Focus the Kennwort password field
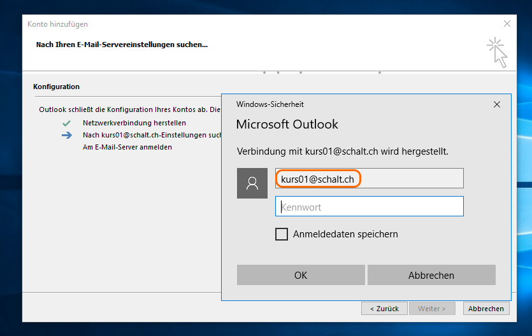 pos(369,207)
